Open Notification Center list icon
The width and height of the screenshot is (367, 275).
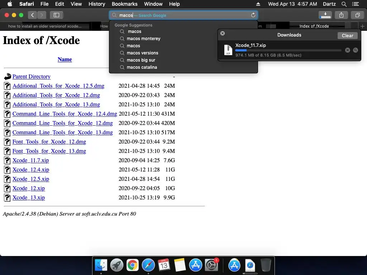tap(355, 4)
